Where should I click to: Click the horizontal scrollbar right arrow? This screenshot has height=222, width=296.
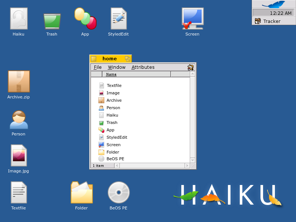click(x=187, y=165)
